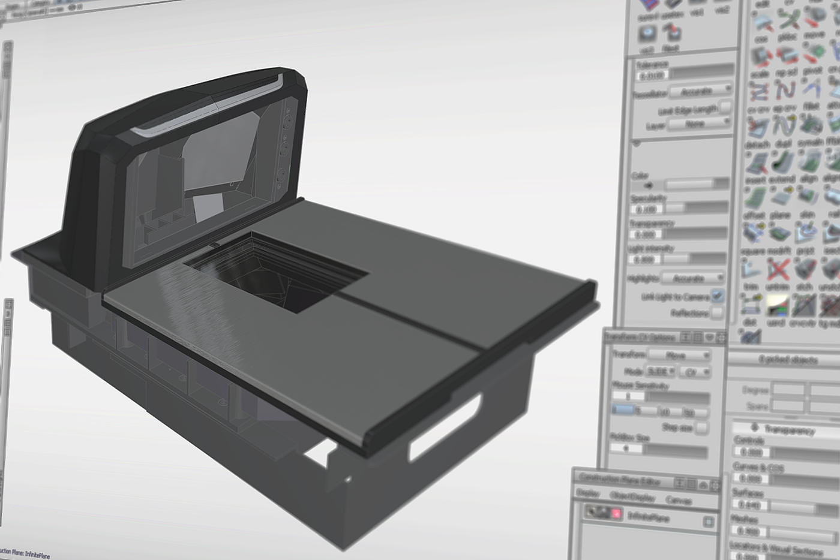The height and width of the screenshot is (560, 840).
Task: Click the Spans input field
Action: point(787,407)
